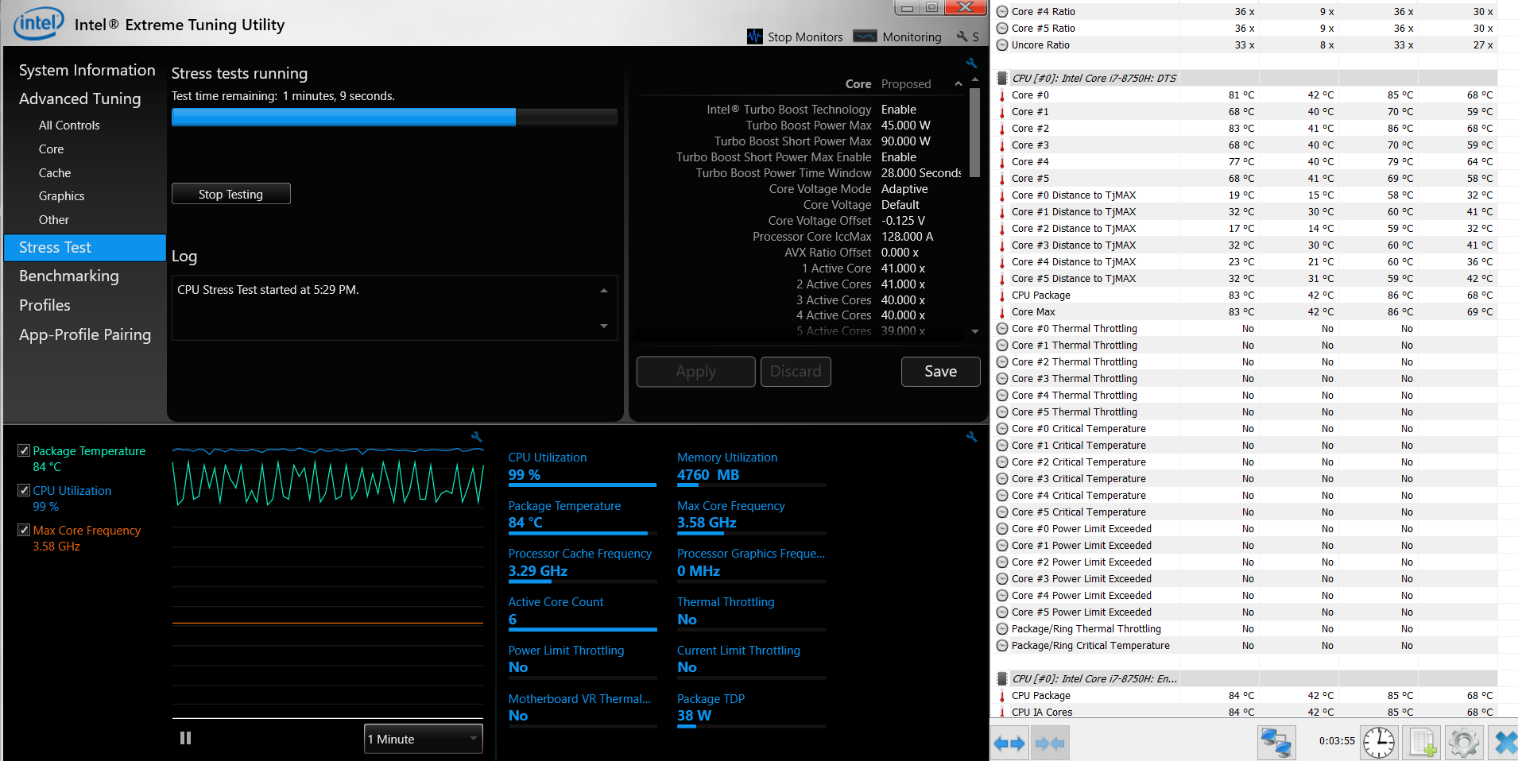Click HWiNFO clock reset timer icon
Screen dimensions: 1518x761
(1379, 744)
